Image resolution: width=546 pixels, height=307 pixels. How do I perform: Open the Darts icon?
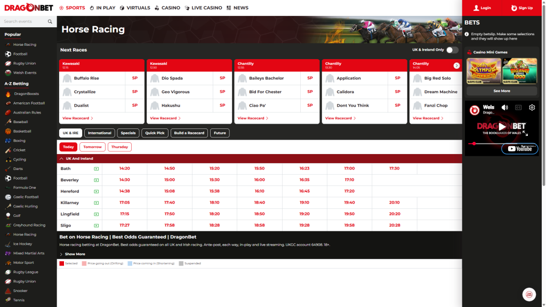tap(8, 169)
